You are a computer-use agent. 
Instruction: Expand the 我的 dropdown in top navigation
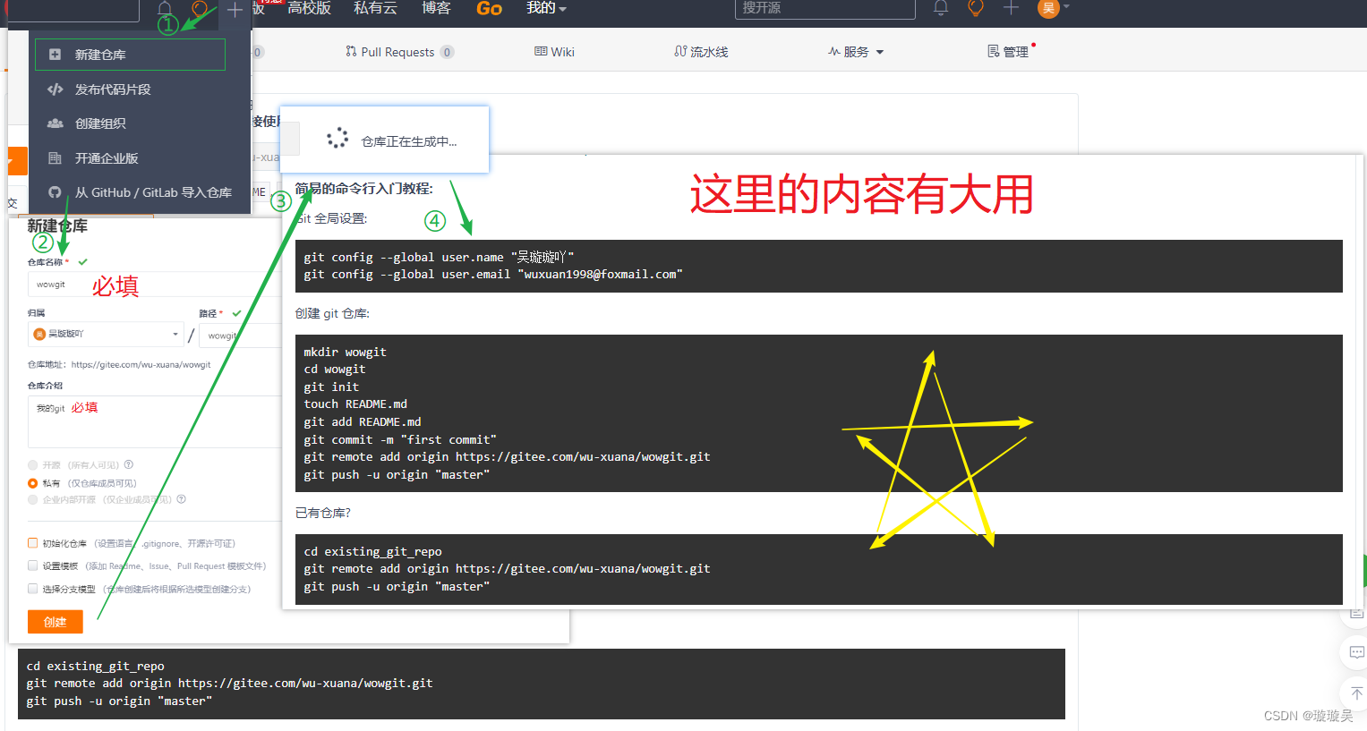coord(546,8)
